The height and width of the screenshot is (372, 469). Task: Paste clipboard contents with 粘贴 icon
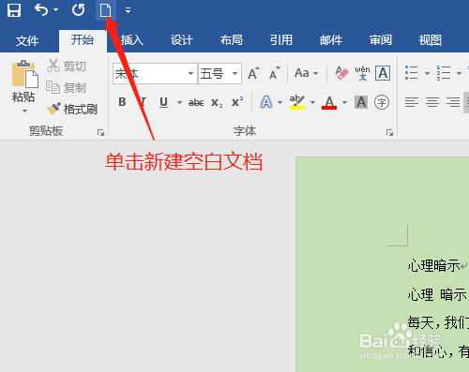(x=25, y=74)
